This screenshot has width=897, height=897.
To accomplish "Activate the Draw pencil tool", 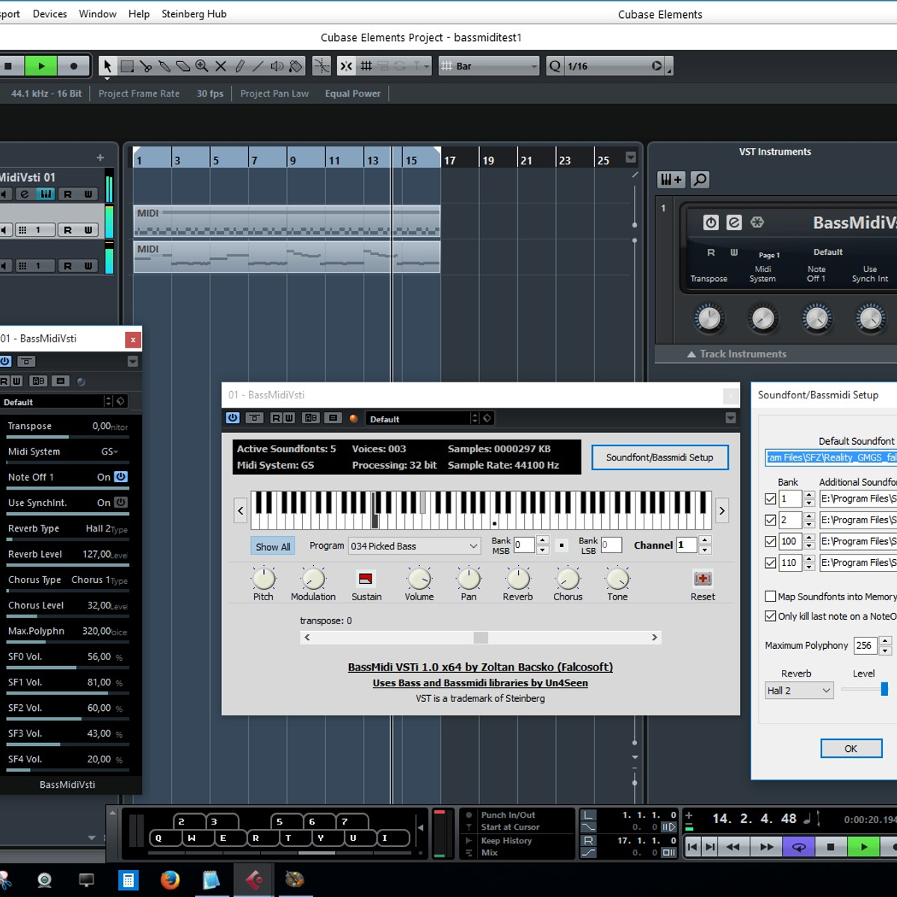I will point(240,66).
